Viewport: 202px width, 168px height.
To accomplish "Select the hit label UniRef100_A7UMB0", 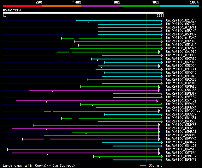I will pyautogui.click(x=181, y=55).
